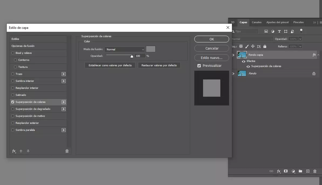Open the Ajustes del pincel tab
This screenshot has width=322, height=185.
(277, 22)
